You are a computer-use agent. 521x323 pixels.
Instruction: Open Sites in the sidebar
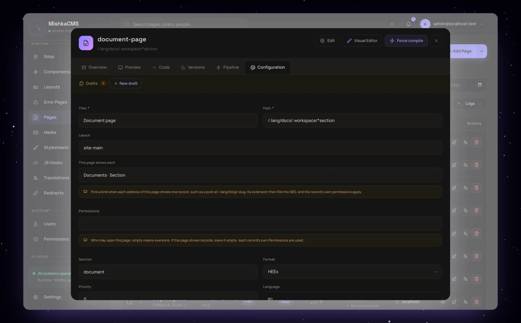(49, 57)
